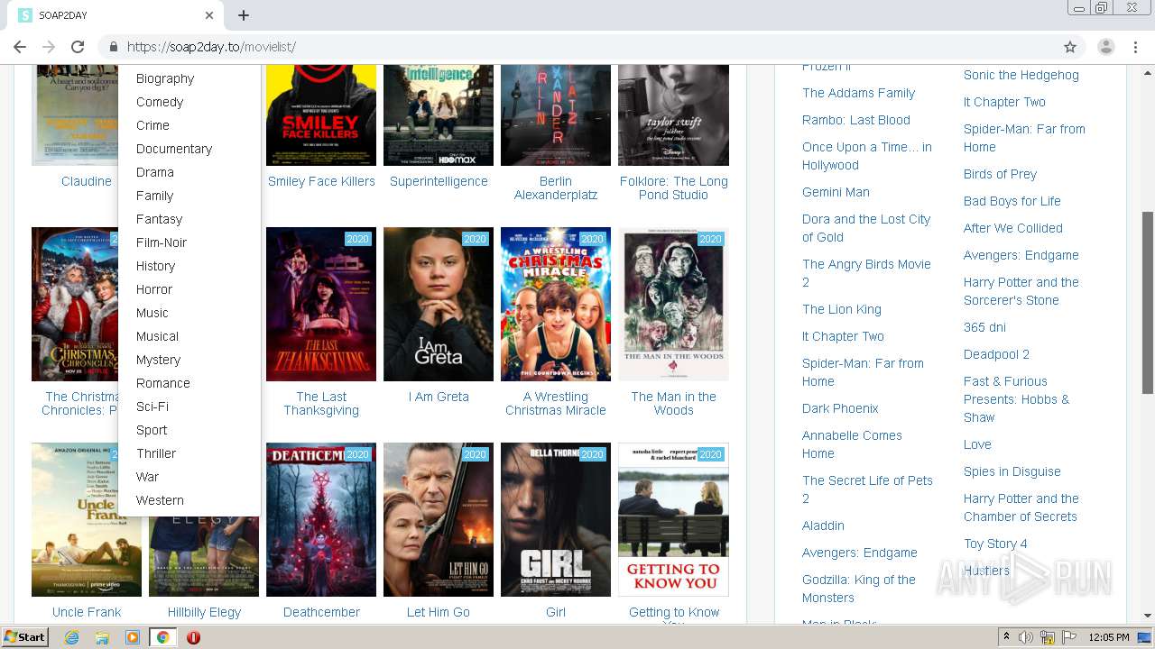The height and width of the screenshot is (649, 1155).
Task: Open Dark Phoenix sidebar link
Action: coord(840,408)
